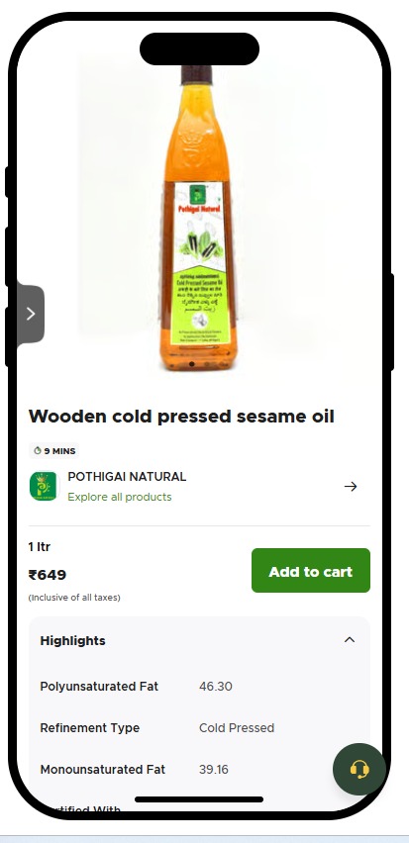Click the POTHIGAI NATURAL seller name

pos(127,477)
